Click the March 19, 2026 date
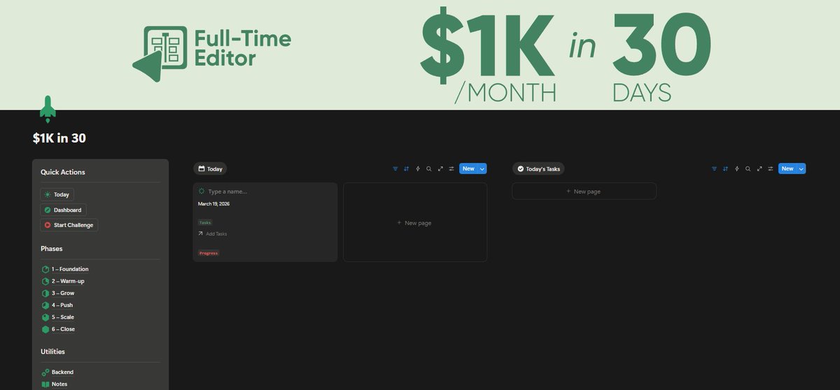Image resolution: width=840 pixels, height=390 pixels. (213, 204)
